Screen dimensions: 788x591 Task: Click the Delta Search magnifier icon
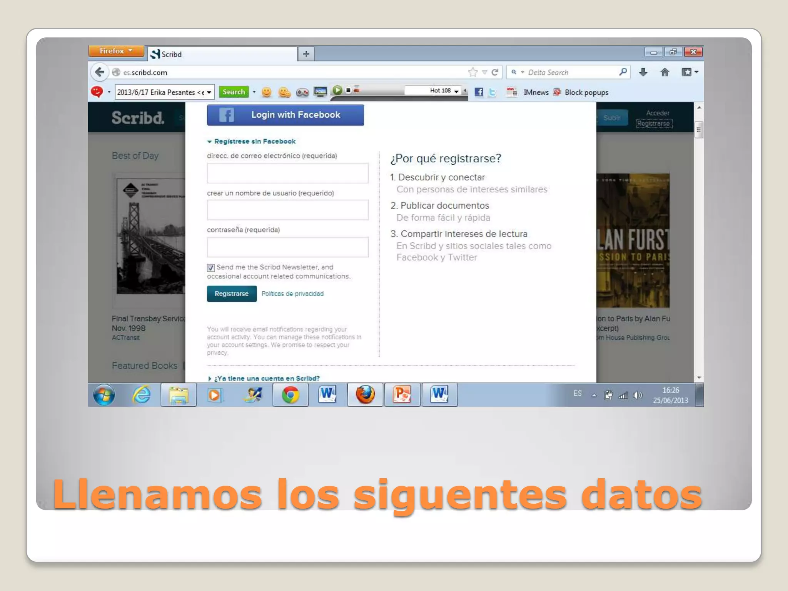click(x=623, y=72)
